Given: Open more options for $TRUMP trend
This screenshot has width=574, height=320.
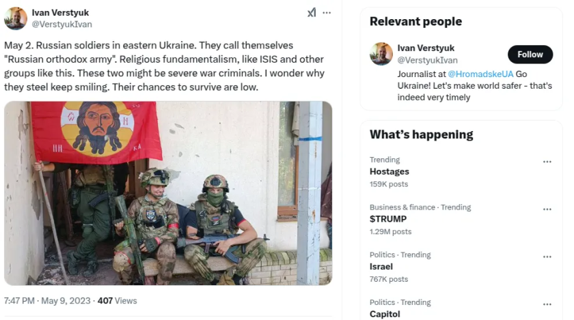Looking at the screenshot, I should coord(547,209).
